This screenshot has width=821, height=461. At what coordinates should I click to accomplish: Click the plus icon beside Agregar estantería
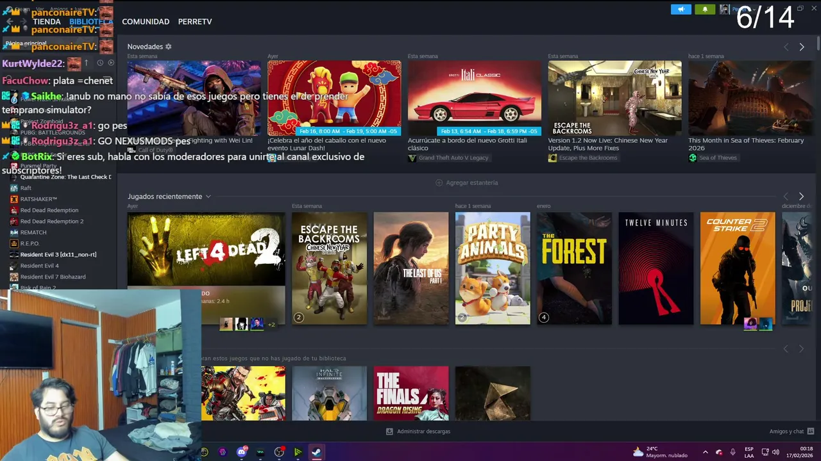[439, 182]
